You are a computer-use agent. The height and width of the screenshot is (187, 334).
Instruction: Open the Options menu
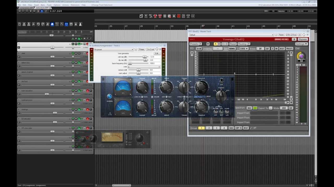tap(57, 5)
